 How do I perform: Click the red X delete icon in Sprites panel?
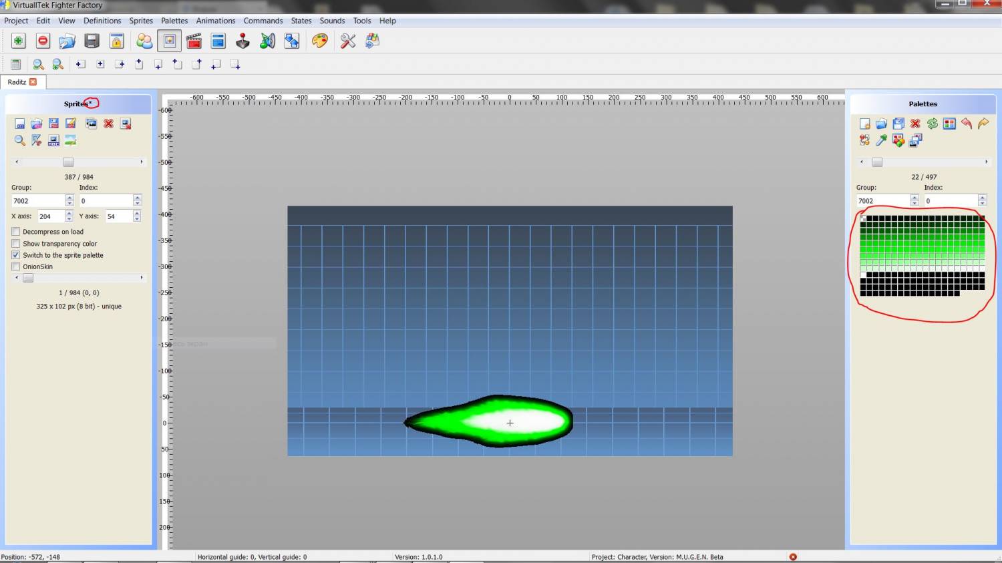coord(108,124)
